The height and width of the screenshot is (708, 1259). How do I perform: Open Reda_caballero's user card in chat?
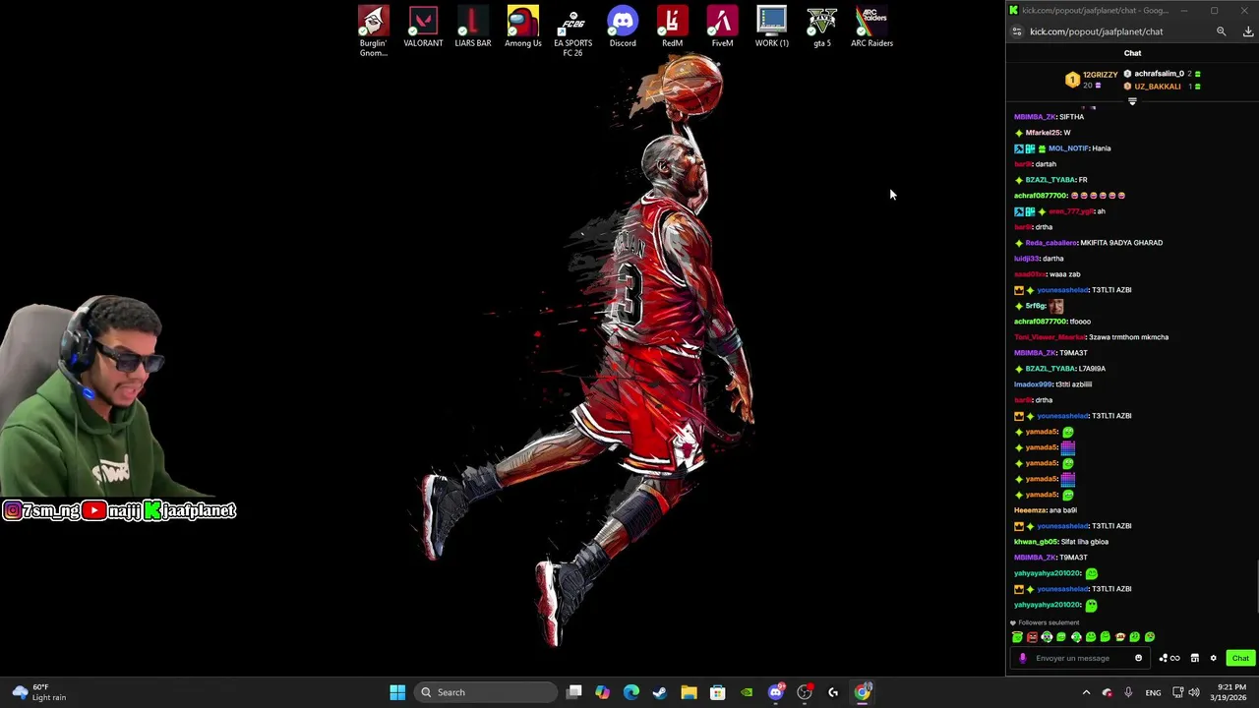click(x=1051, y=243)
